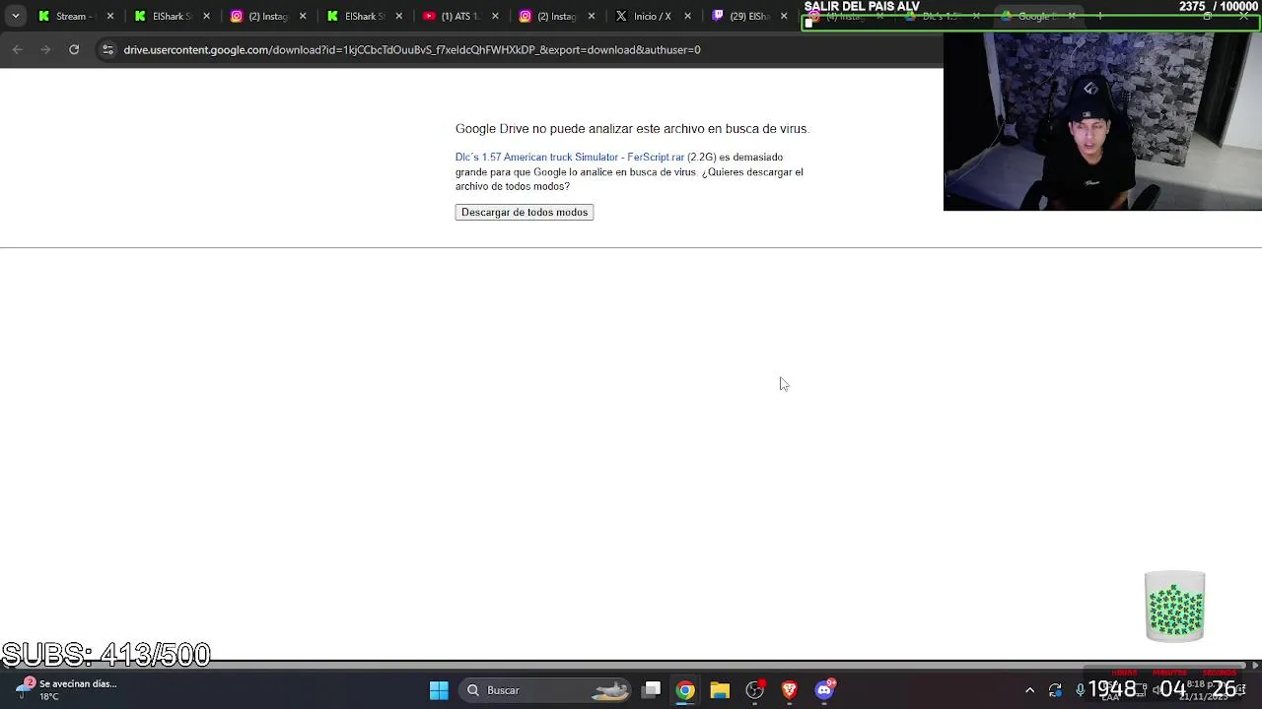Open Google Chrome from the taskbar

coord(685,690)
